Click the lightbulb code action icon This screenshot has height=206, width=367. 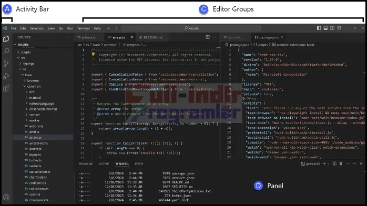93,55
